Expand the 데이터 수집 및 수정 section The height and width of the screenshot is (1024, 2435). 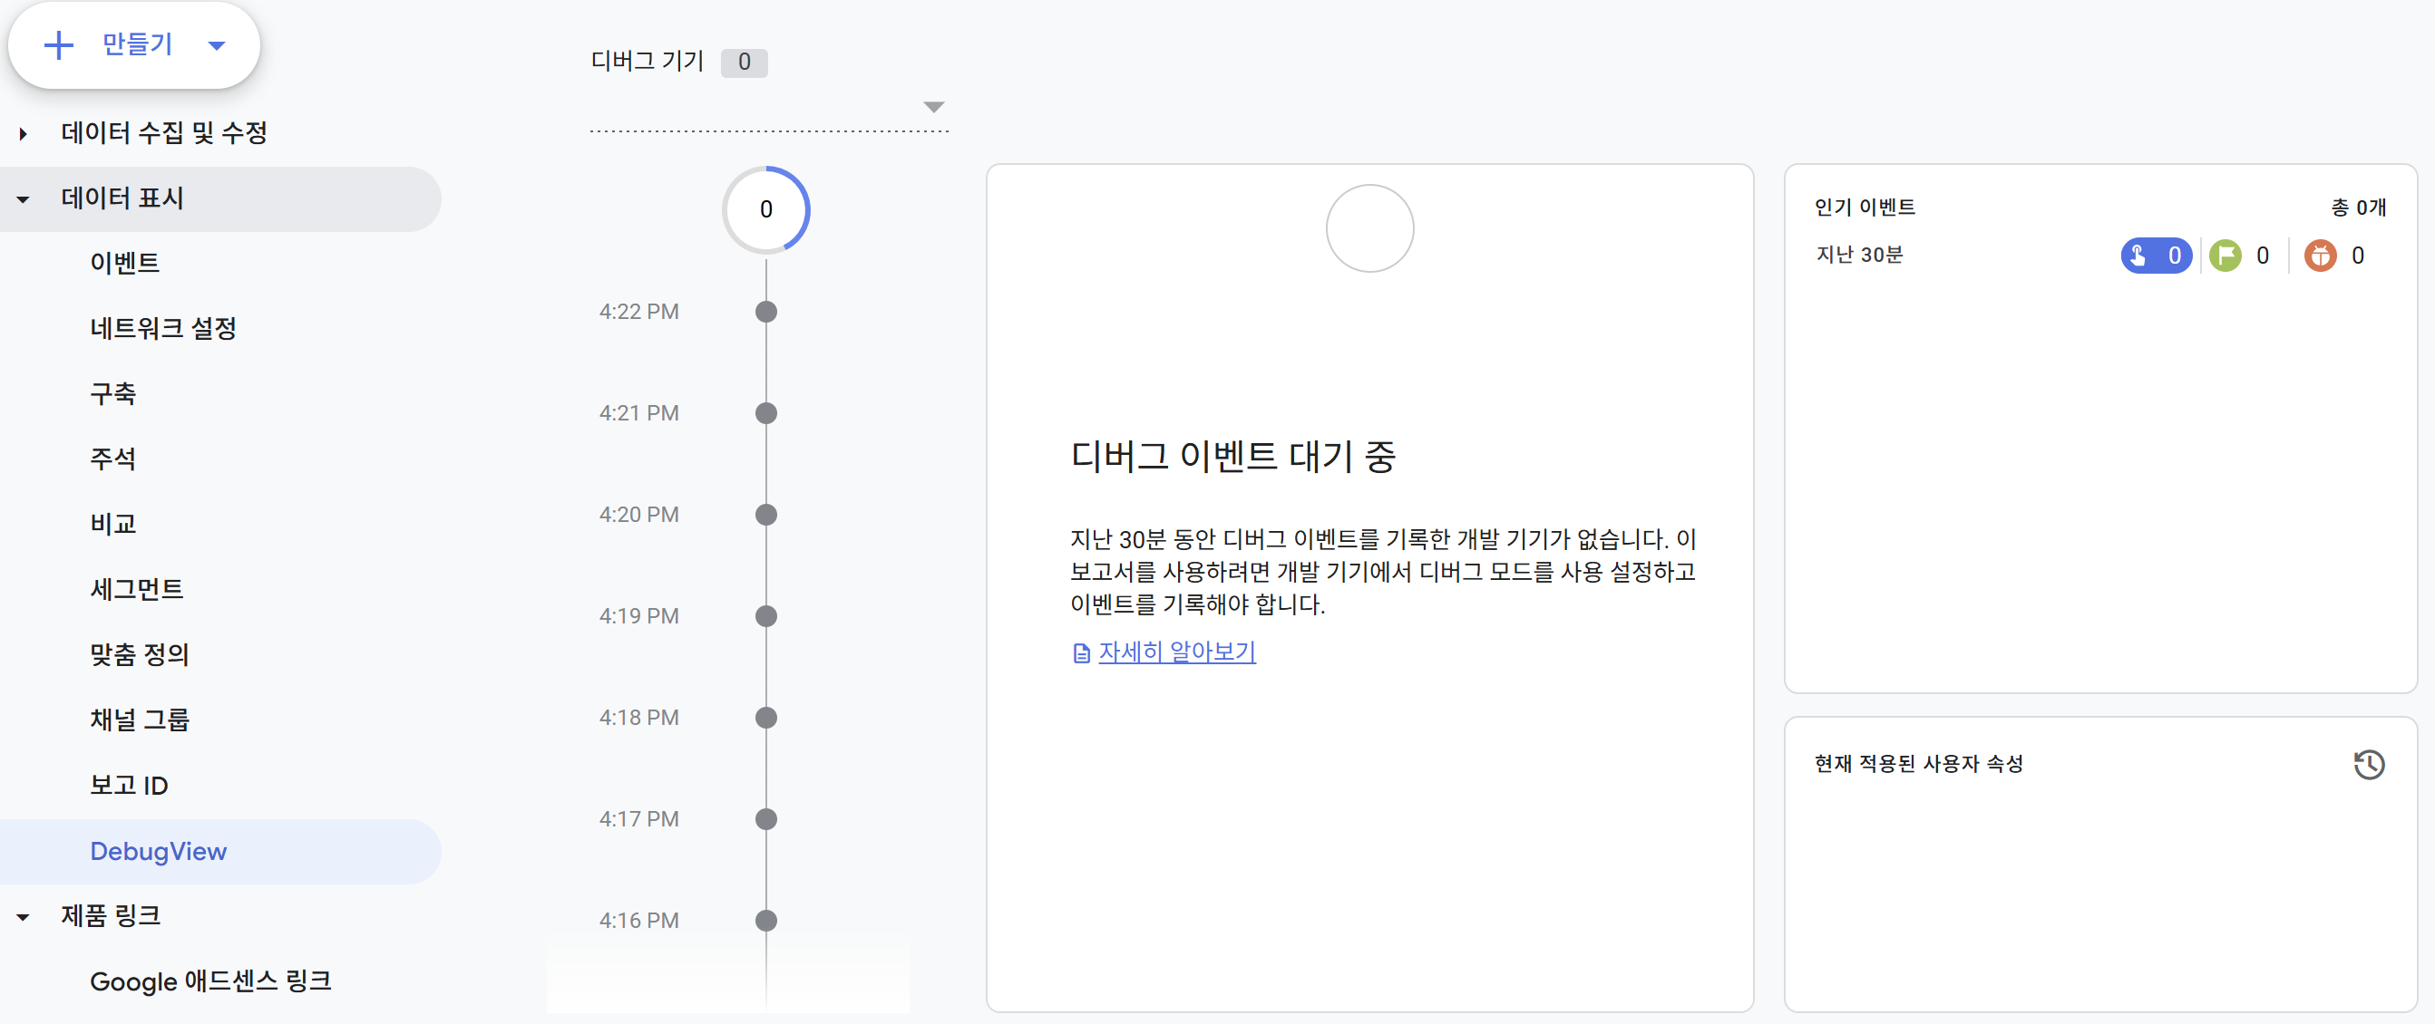click(23, 133)
